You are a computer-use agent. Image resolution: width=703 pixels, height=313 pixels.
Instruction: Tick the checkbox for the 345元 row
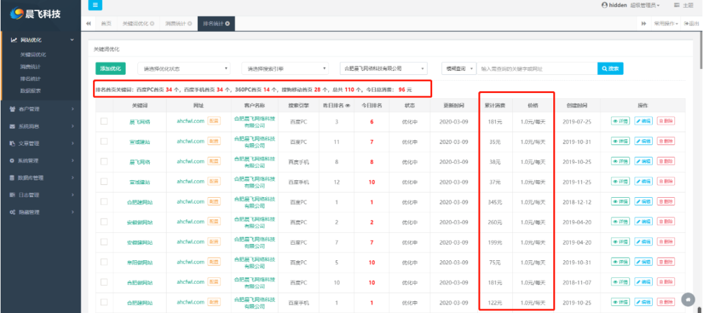tap(104, 202)
